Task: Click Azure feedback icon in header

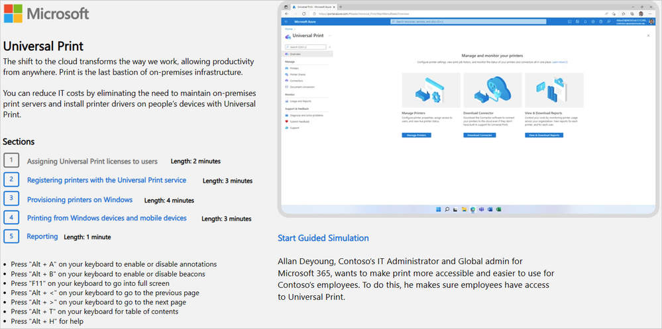Action: click(608, 21)
